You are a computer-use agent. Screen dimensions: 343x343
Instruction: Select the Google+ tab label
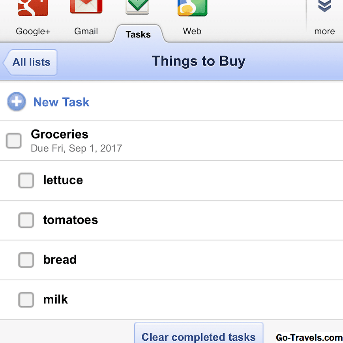coord(33,31)
